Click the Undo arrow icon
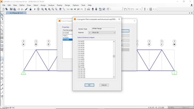This screenshot has height=109, width=194. click(18, 9)
